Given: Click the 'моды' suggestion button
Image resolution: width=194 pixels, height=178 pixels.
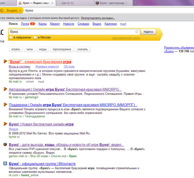Looking at the screenshot, I should point(43,49).
